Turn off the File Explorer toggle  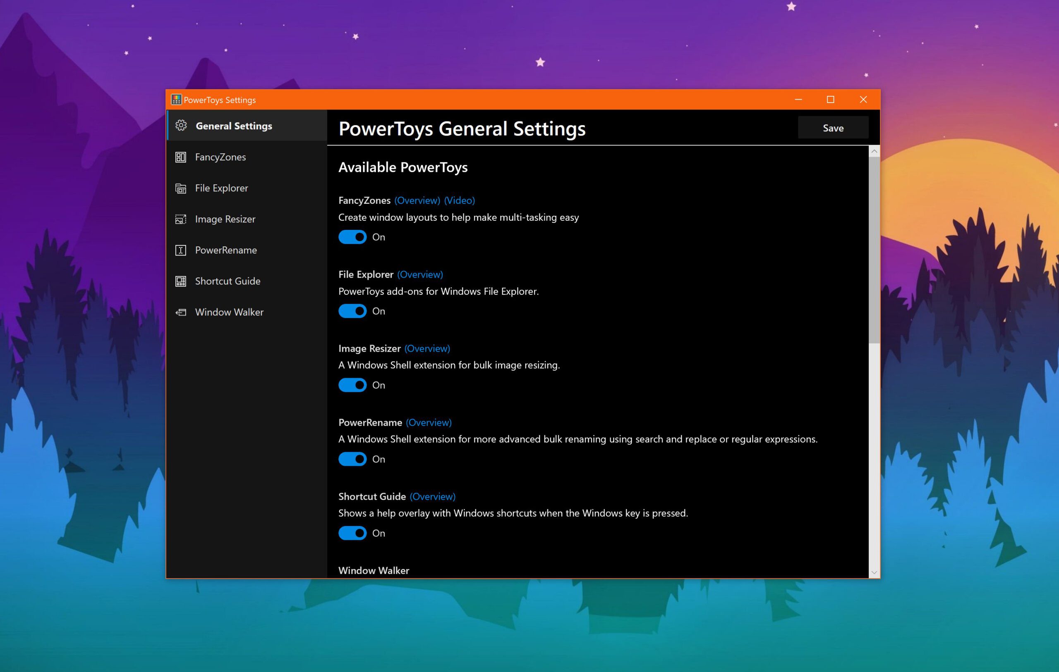(x=352, y=311)
